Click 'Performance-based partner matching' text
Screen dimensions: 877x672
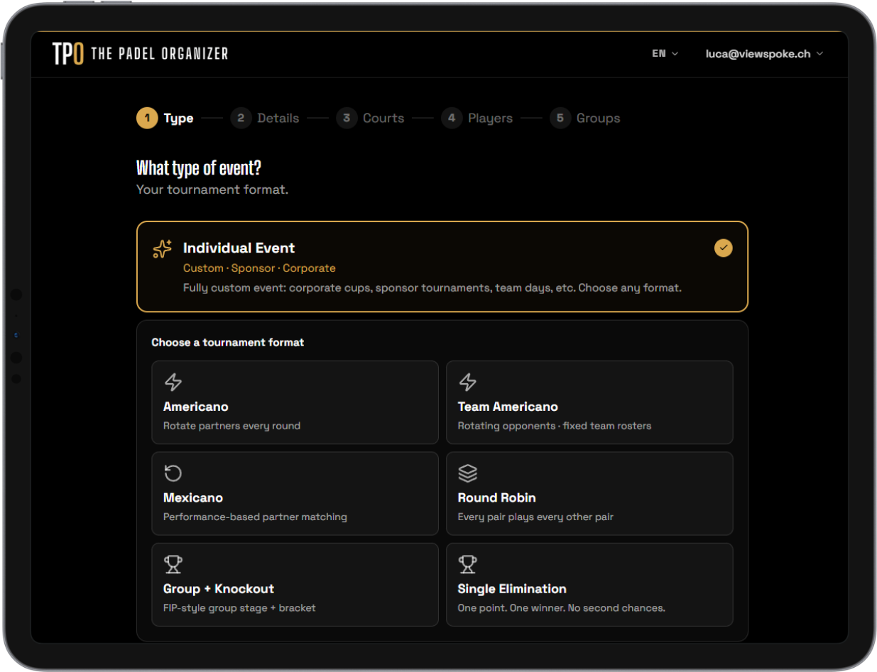[x=255, y=517]
